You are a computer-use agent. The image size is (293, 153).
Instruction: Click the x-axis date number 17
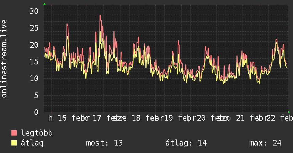click(97, 118)
